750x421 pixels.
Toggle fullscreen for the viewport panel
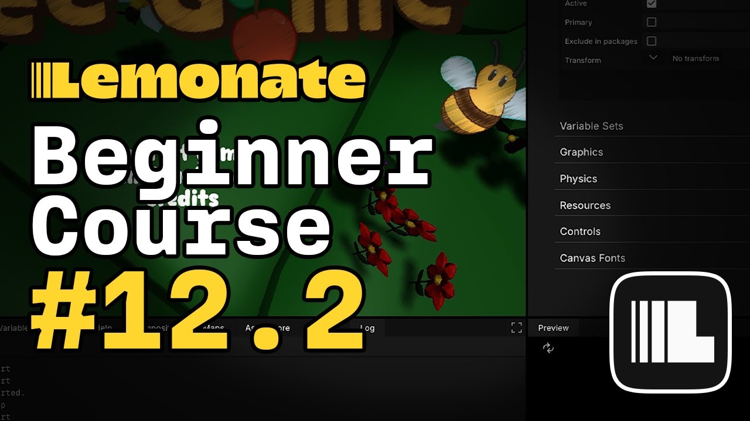coord(516,327)
